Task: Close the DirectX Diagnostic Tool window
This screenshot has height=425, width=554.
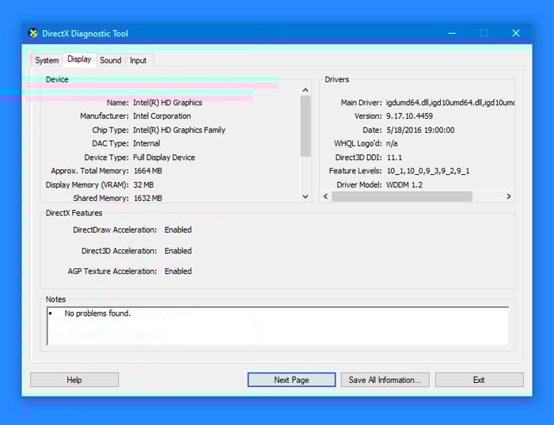Action: [516, 33]
